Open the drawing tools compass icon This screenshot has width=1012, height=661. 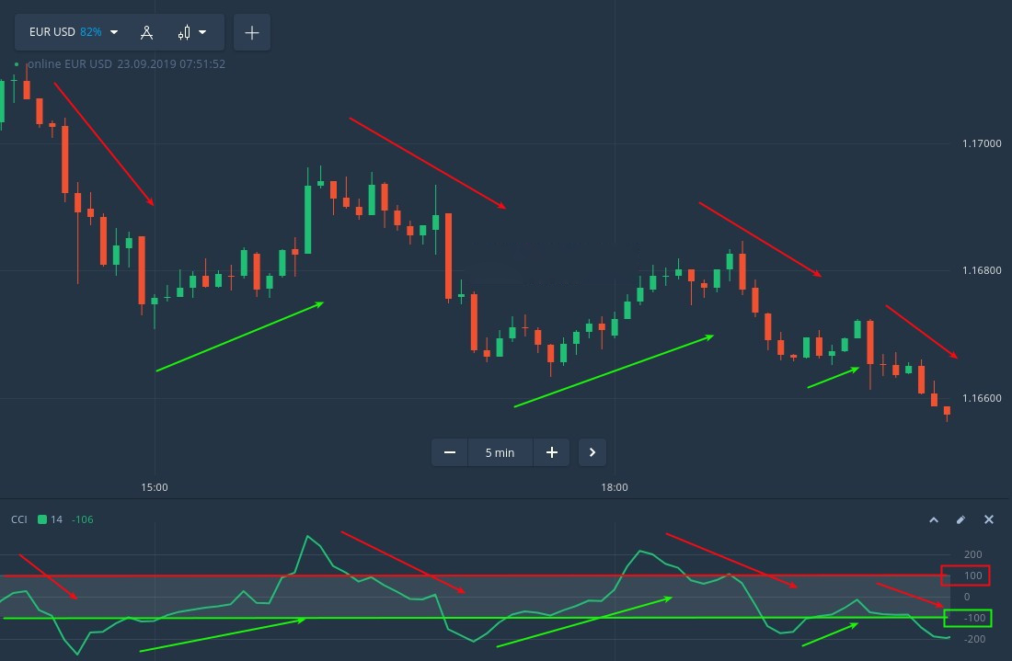pyautogui.click(x=146, y=32)
